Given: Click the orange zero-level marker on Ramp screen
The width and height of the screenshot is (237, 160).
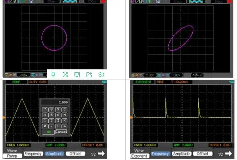Looking at the screenshot, I should coord(4,117).
